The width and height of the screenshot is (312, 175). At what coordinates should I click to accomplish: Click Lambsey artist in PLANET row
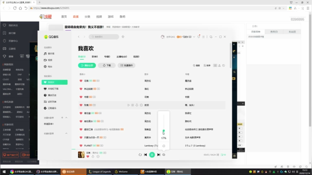[x=151, y=146]
